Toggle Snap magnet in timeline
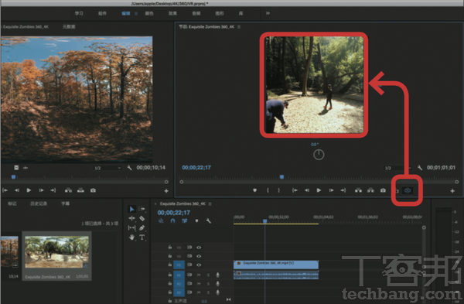 coord(172,220)
